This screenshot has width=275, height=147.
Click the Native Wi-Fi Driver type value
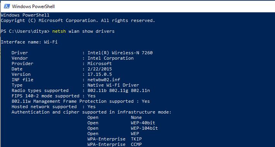[x=113, y=85]
